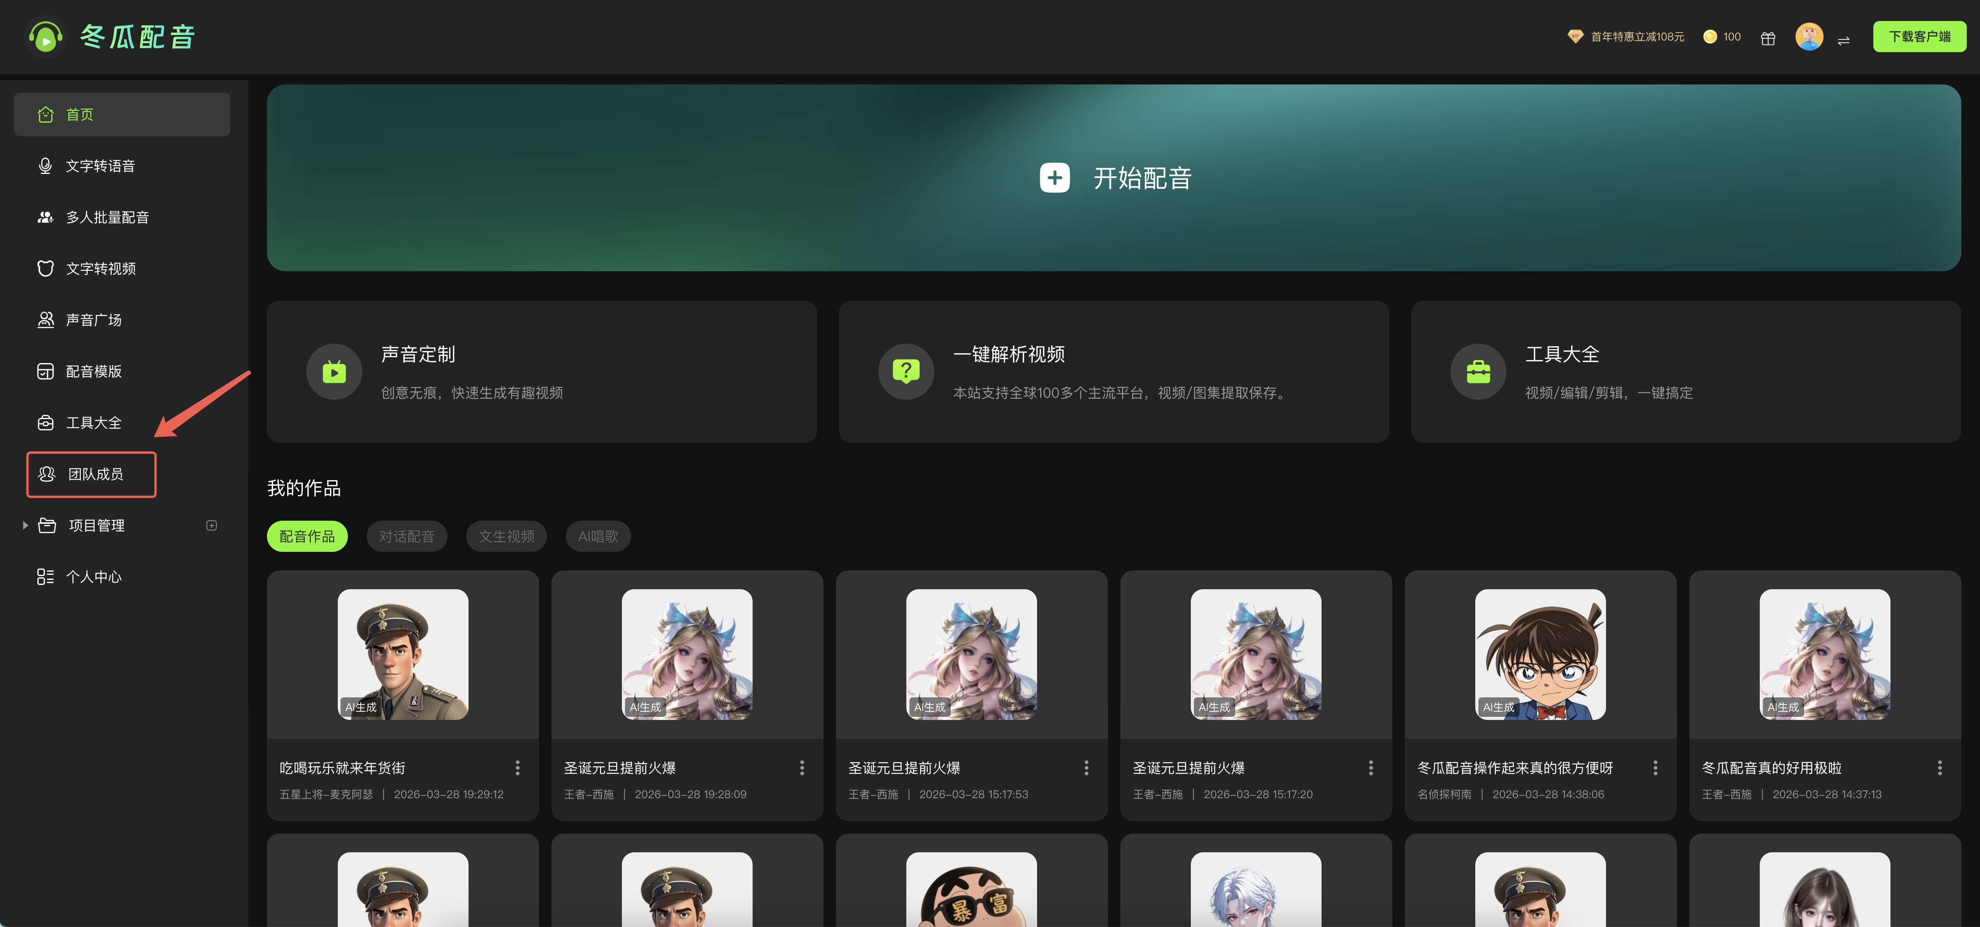Open more options for 吃喝玩乐就来年货街
1980x927 pixels.
click(x=517, y=768)
